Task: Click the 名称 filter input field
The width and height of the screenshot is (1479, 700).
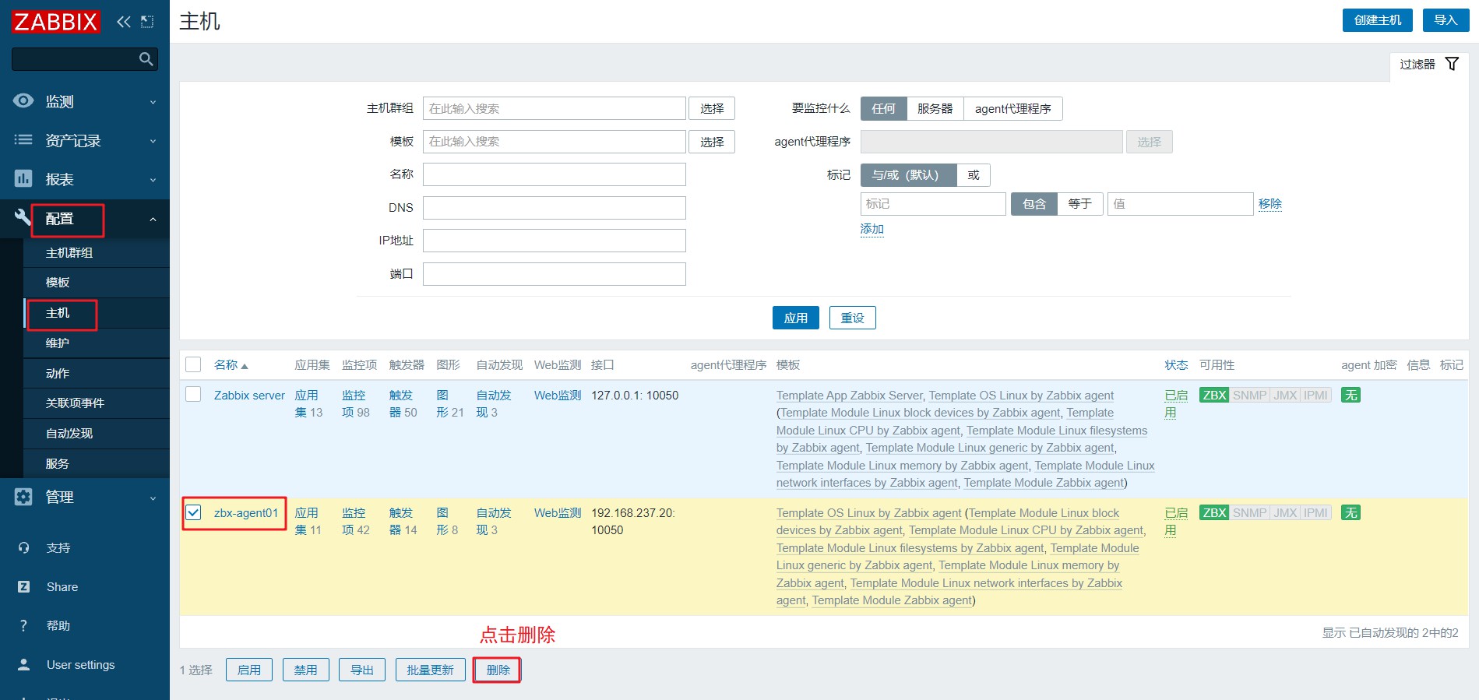Action: [x=555, y=174]
